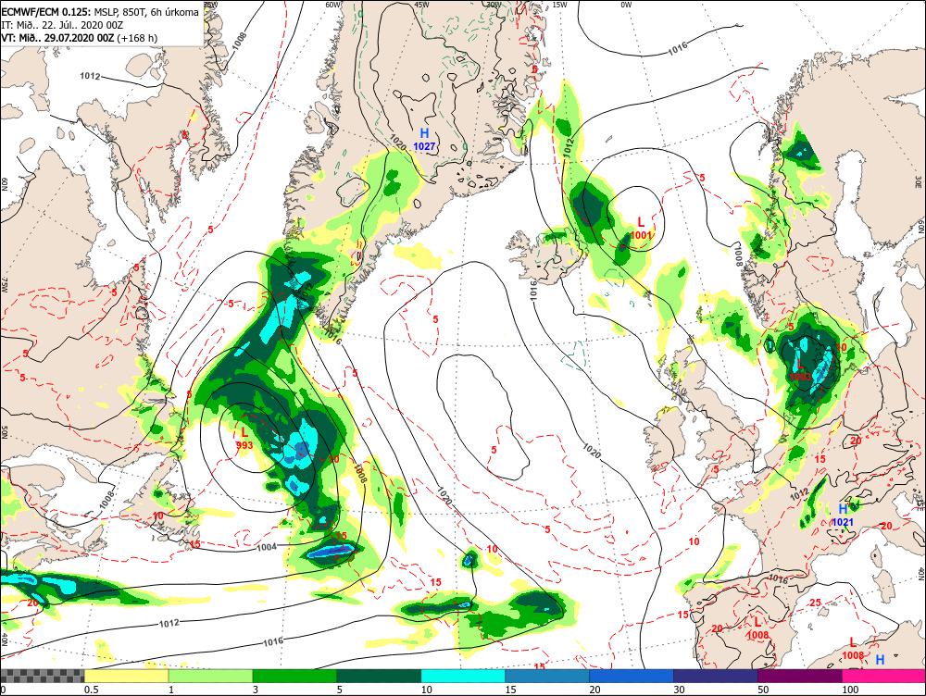Screen dimensions: 926x696
Task: Click the legend tick label '30'
Action: coord(680,690)
